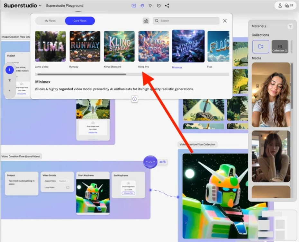Select curly-haired woman selfie media image

(x=271, y=95)
